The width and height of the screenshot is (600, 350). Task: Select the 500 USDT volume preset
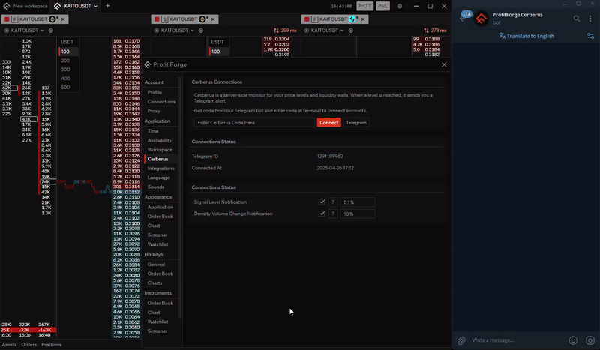point(65,87)
